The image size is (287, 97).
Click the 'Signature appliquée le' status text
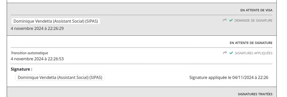click(x=210, y=78)
